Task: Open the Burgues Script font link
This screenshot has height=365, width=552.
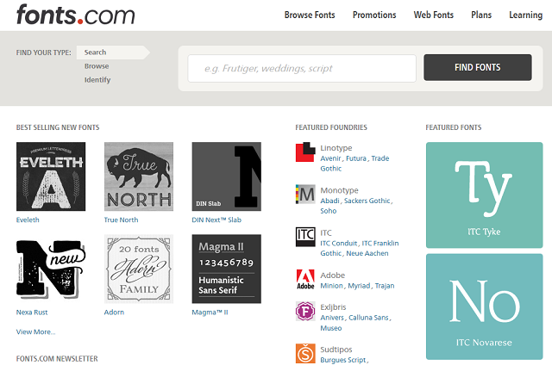Action: [x=343, y=360]
